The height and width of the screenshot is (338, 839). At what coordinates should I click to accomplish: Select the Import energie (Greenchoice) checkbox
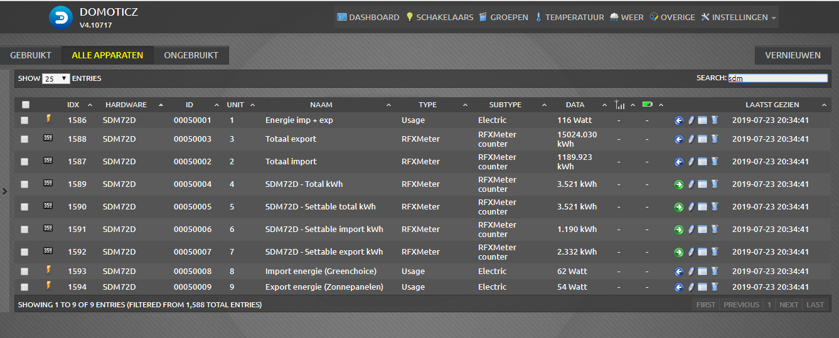point(24,272)
